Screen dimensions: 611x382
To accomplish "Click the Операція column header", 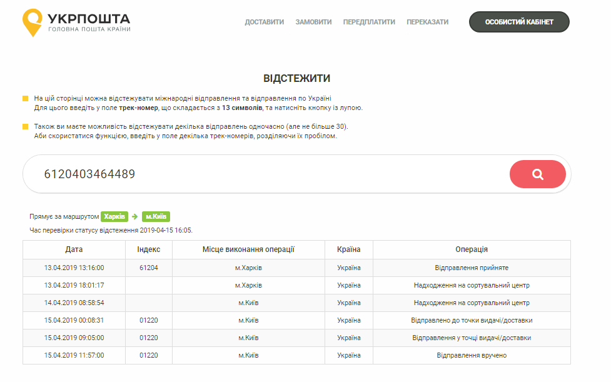I will pos(472,249).
